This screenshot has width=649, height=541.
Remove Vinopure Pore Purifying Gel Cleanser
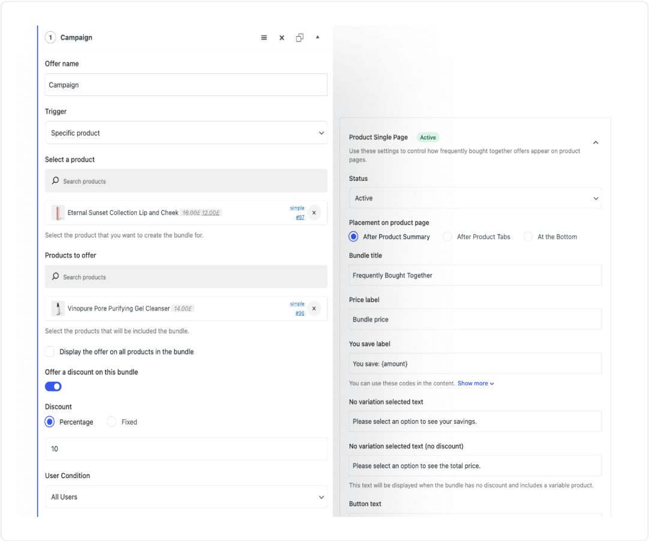(x=314, y=309)
